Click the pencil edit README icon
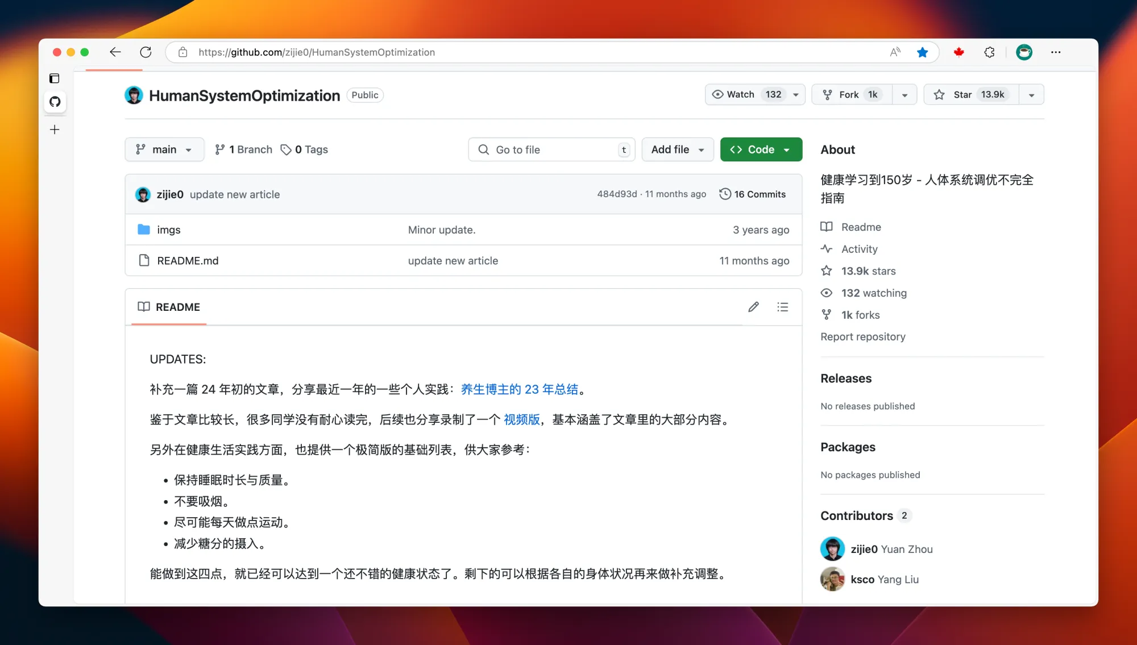Image resolution: width=1137 pixels, height=645 pixels. [753, 307]
